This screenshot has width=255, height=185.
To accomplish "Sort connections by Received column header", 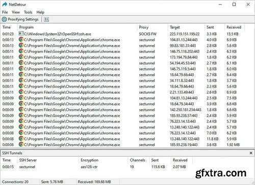I will tap(234, 27).
